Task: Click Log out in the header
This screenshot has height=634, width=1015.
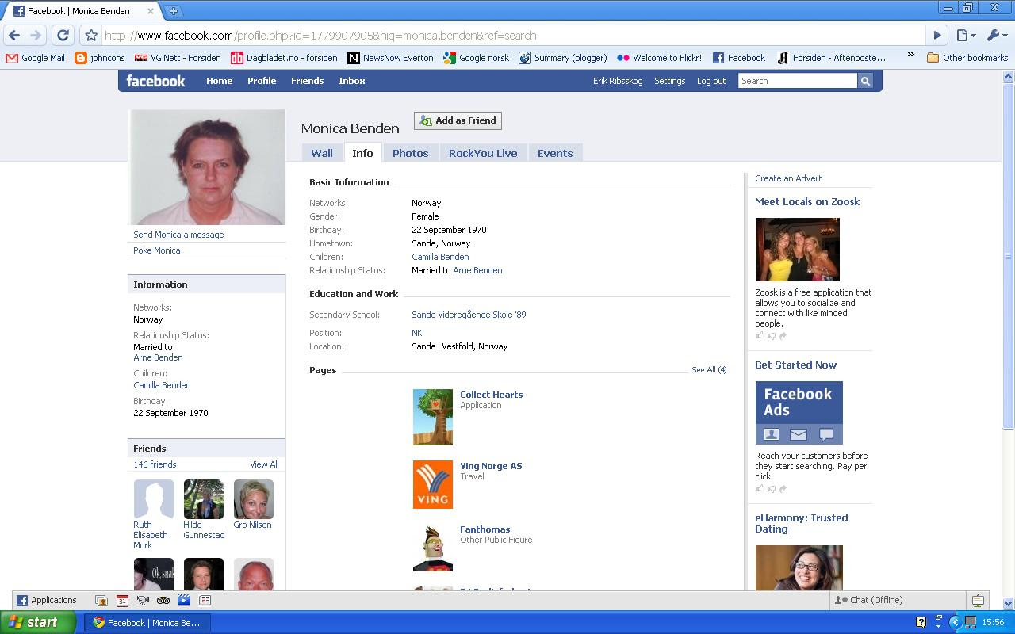Action: point(711,81)
